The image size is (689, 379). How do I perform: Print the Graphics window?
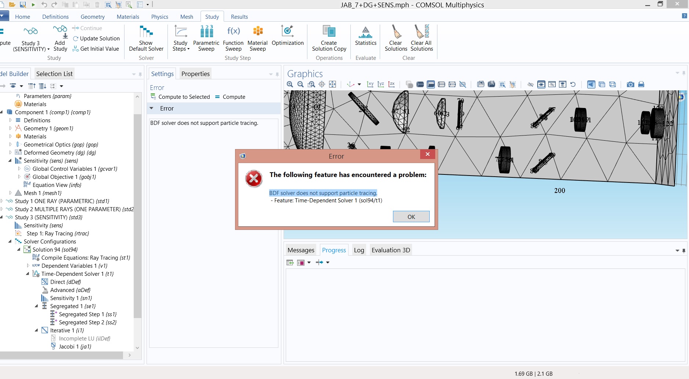click(x=641, y=84)
